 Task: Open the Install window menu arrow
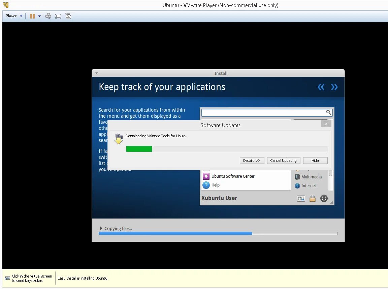[x=97, y=73]
